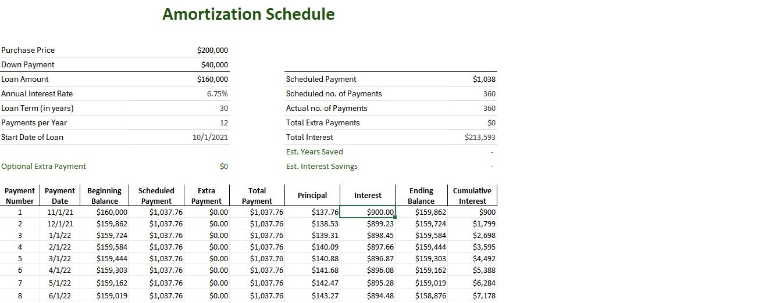Click the Amortization Schedule title

248,14
